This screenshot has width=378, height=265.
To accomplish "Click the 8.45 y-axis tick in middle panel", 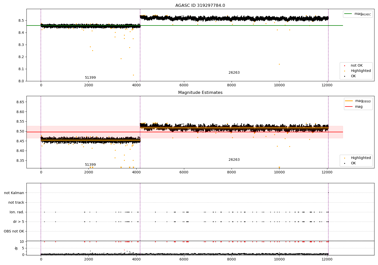I will pyautogui.click(x=20, y=141).
